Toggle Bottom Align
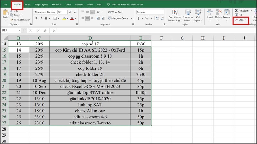This screenshot has width=257, height=144. pos(92,12)
